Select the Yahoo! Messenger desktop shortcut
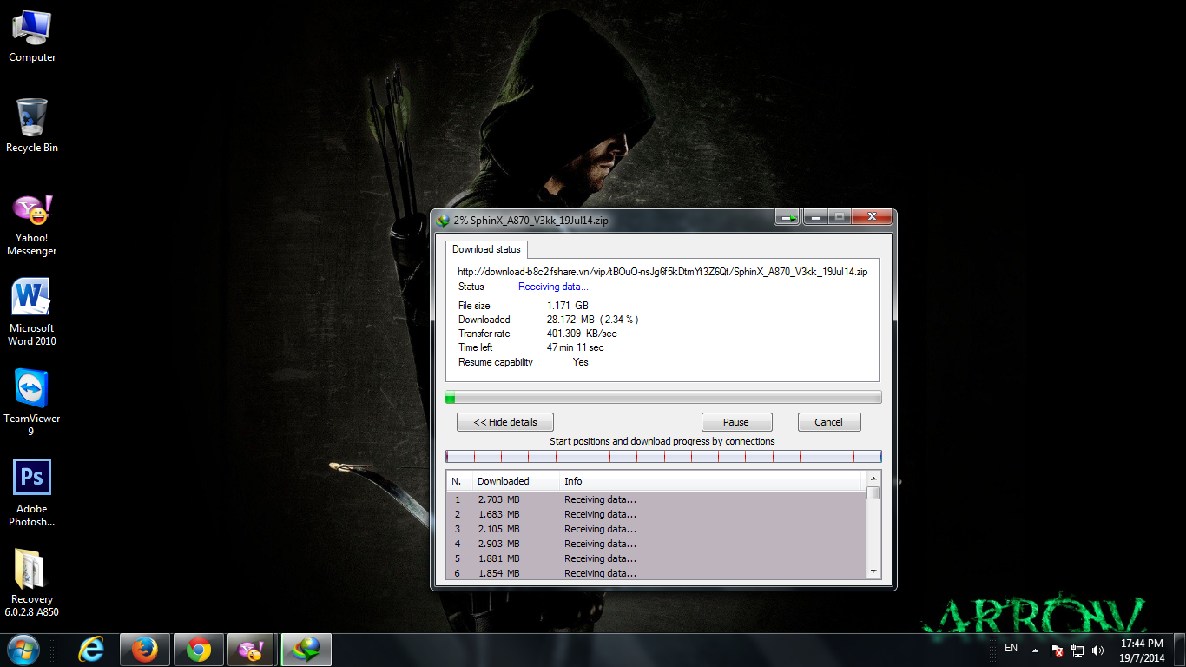This screenshot has height=667, width=1186. [32, 224]
